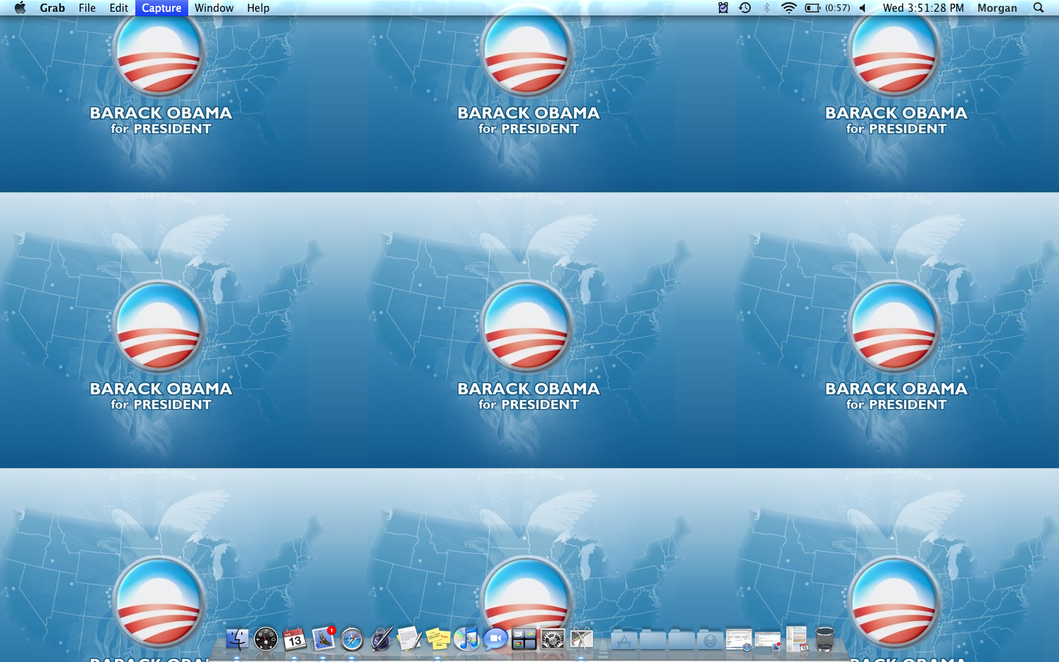Open the Time Machine menu bar icon
Image resolution: width=1059 pixels, height=662 pixels.
(745, 7)
